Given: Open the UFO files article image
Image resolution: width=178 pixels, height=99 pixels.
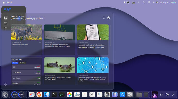Looking at the screenshot, I should coord(60,32).
